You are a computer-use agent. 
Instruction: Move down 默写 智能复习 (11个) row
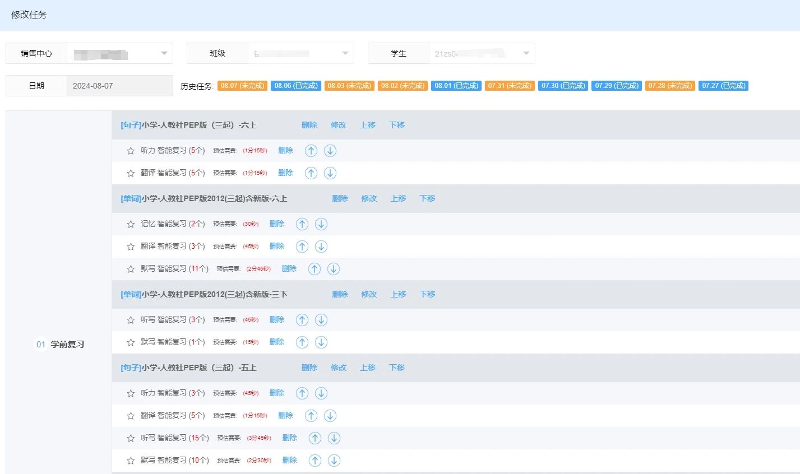[x=334, y=269]
